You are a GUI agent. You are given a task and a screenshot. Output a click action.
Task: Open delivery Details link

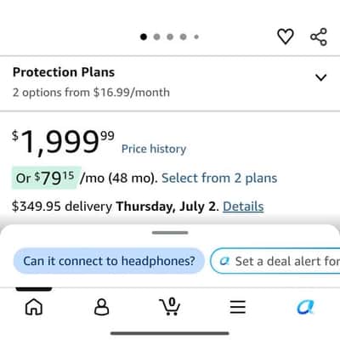pyautogui.click(x=243, y=207)
